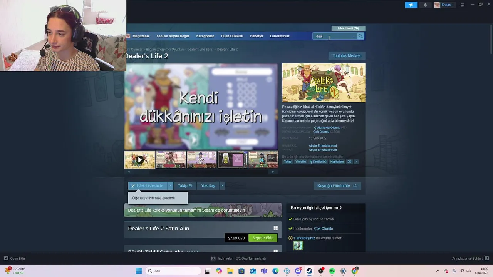The image size is (493, 277).
Task: Select the second screenshot thumbnail
Action: [x=171, y=160]
